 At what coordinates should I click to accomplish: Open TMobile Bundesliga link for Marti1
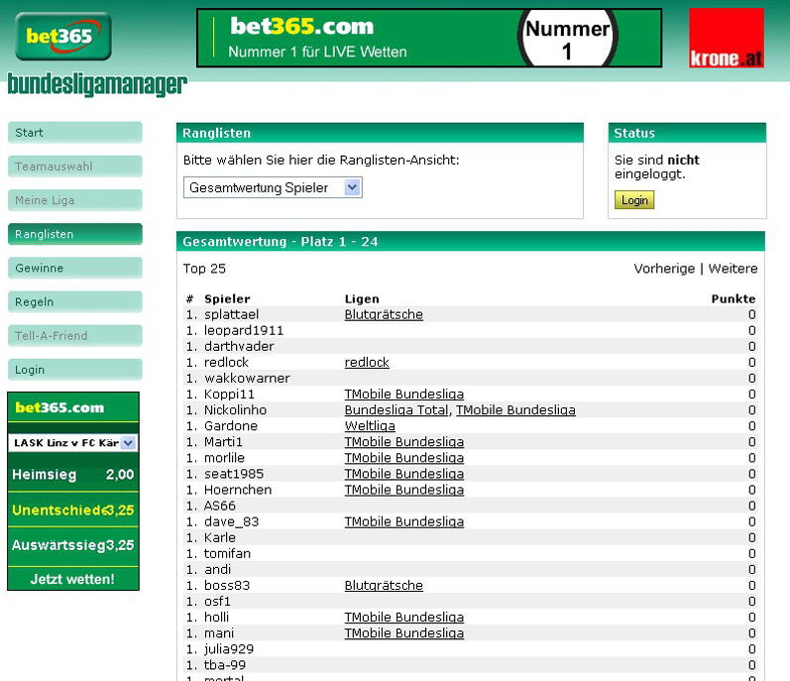tap(404, 442)
